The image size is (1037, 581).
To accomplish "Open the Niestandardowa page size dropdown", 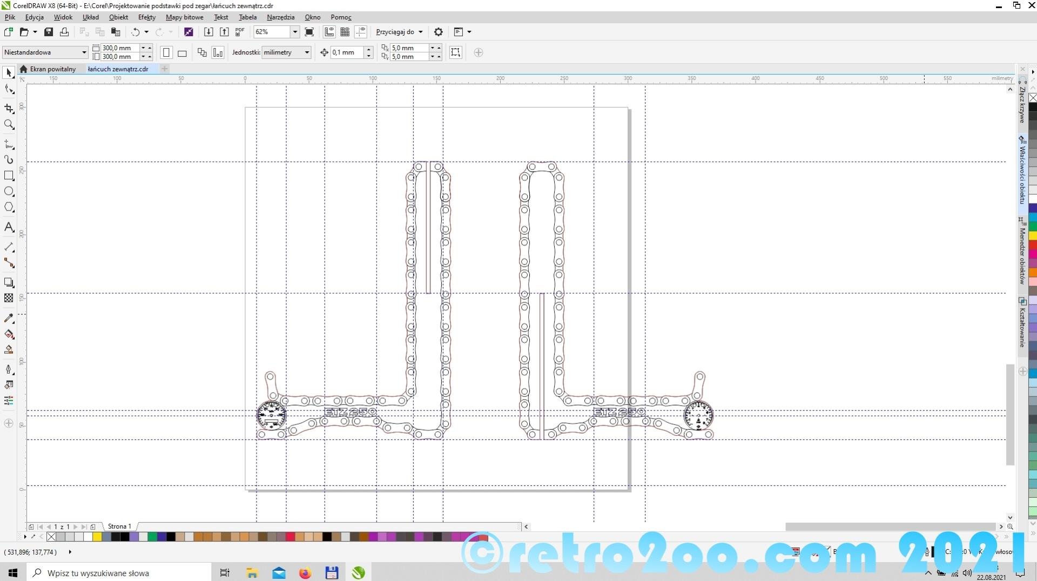I will (x=84, y=52).
